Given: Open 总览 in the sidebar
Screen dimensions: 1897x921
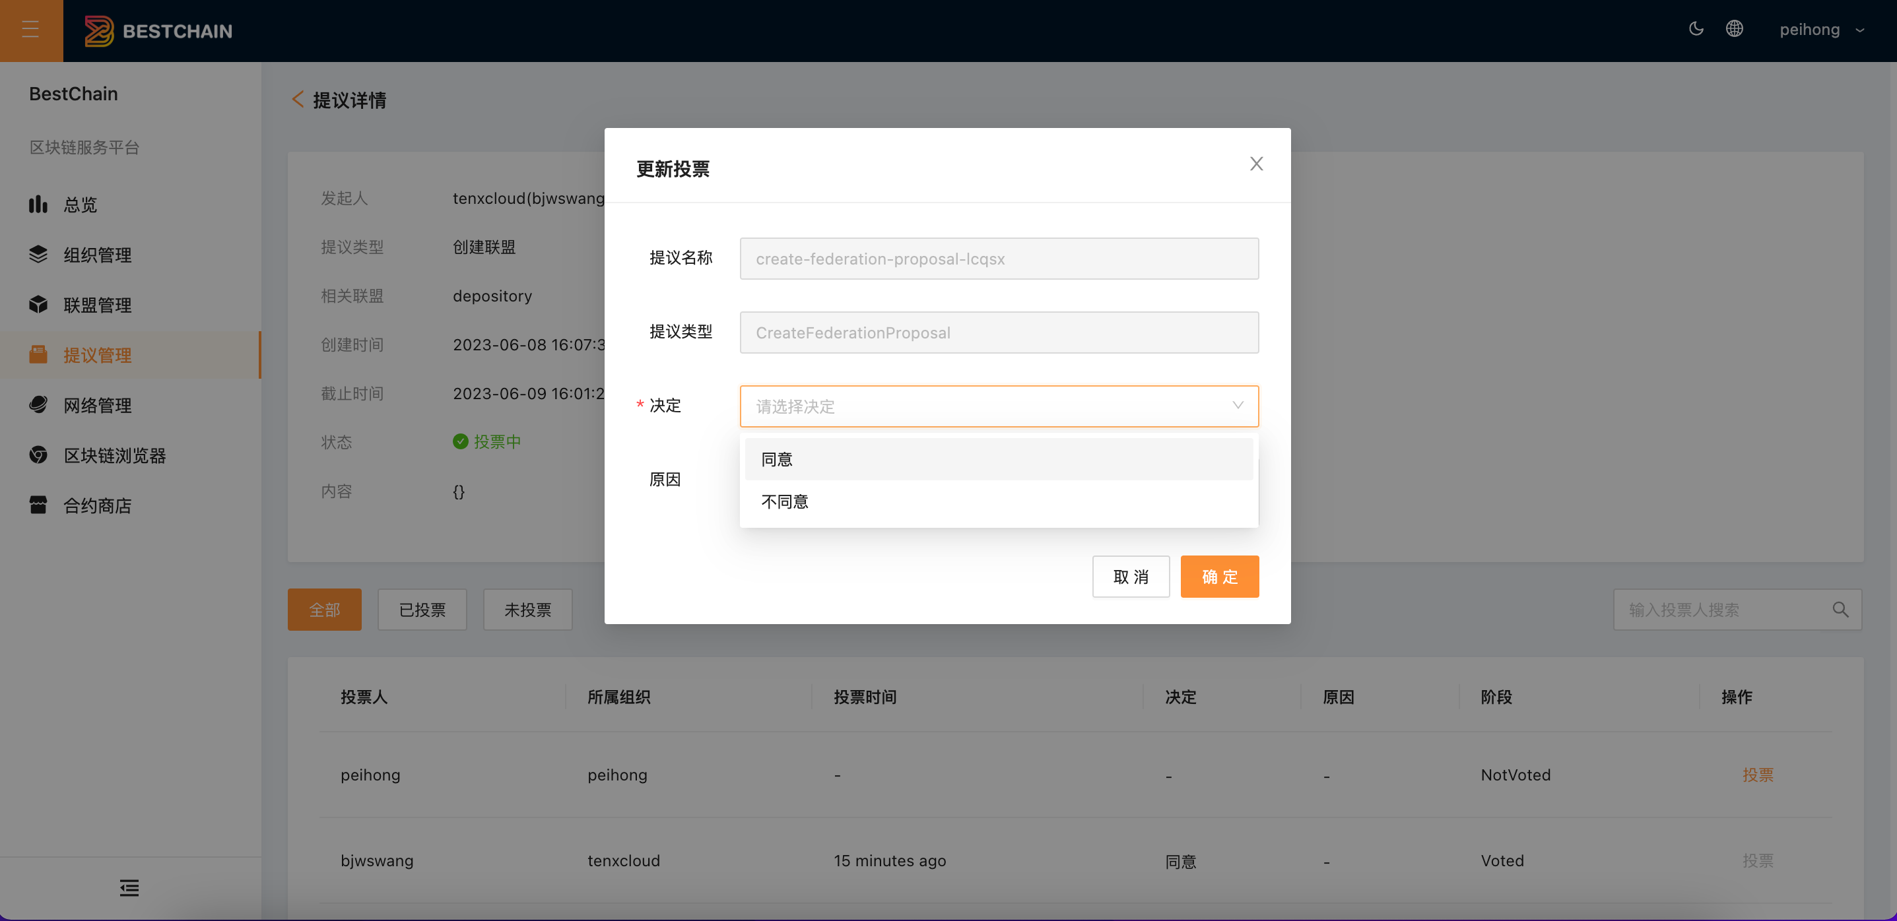Looking at the screenshot, I should (130, 205).
